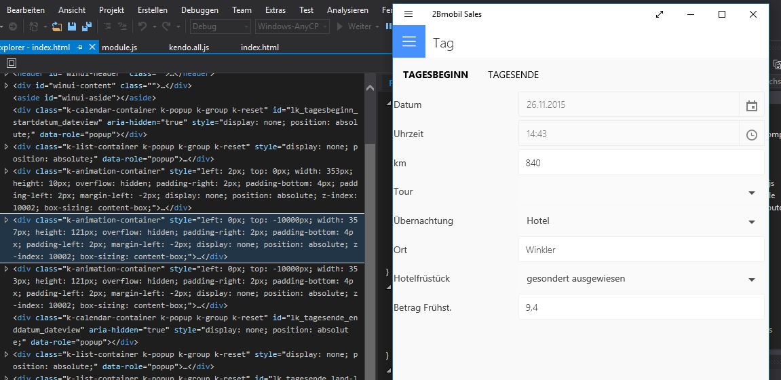Viewport: 781px width, 380px height.
Task: Close the DOM Explorer index.html tab
Action: [x=92, y=47]
